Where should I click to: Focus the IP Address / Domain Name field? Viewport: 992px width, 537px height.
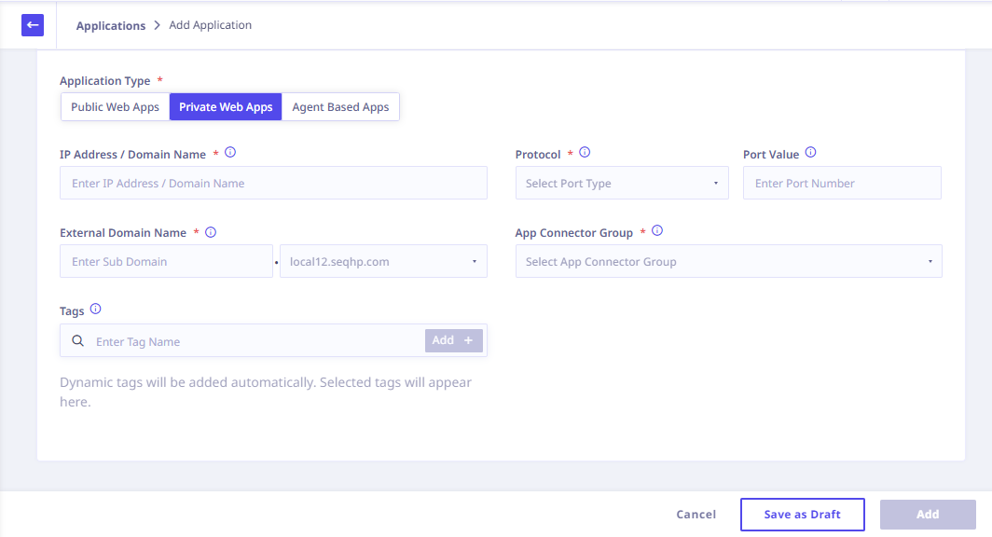[x=273, y=183]
